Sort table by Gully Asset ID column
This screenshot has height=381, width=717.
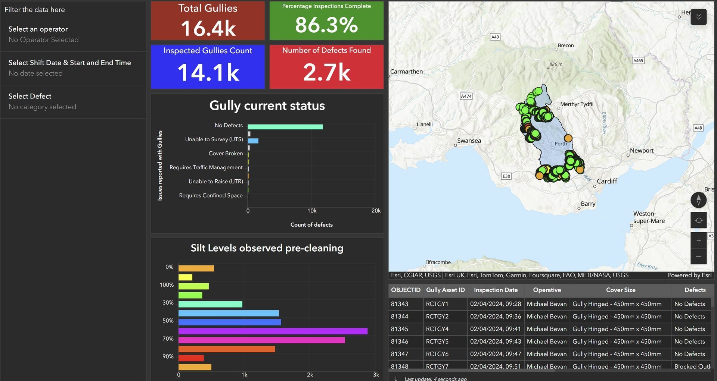click(x=445, y=290)
